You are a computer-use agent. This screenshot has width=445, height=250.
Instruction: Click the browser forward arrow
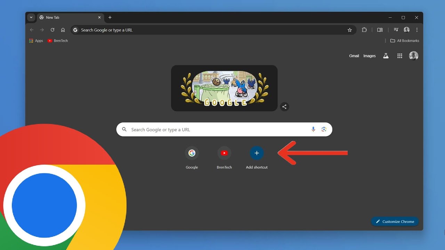(42, 30)
